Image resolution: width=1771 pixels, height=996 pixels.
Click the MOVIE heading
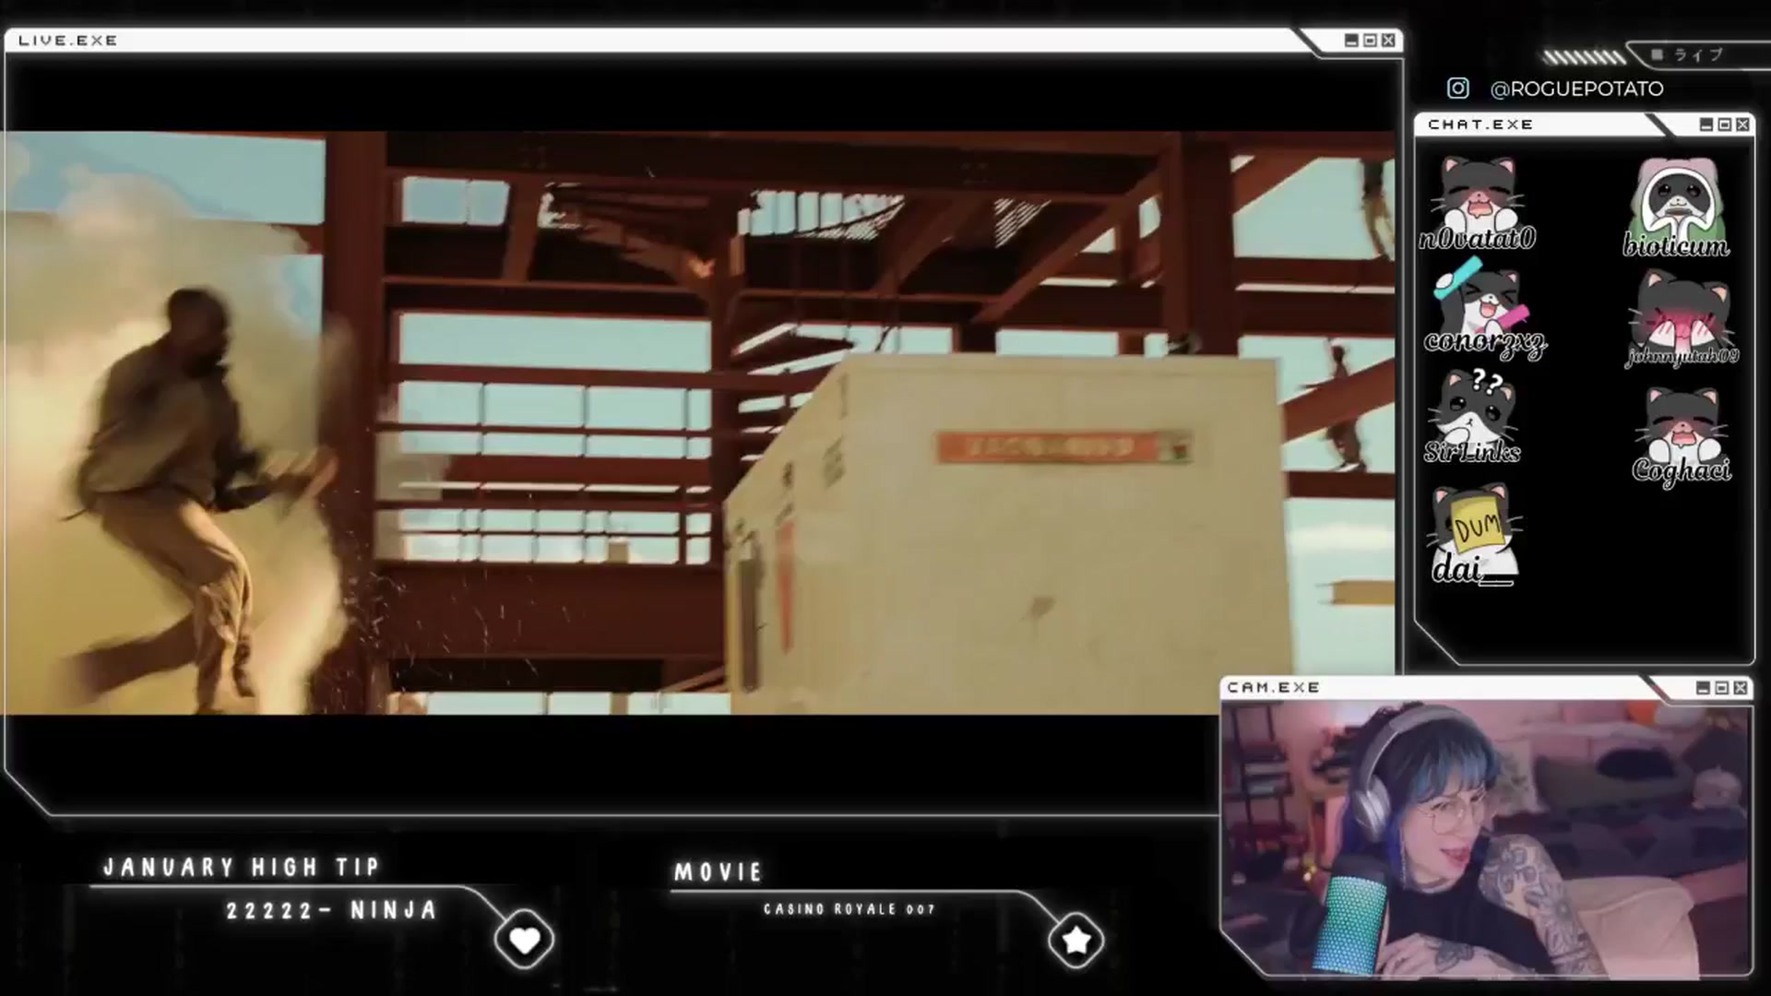[x=719, y=871]
